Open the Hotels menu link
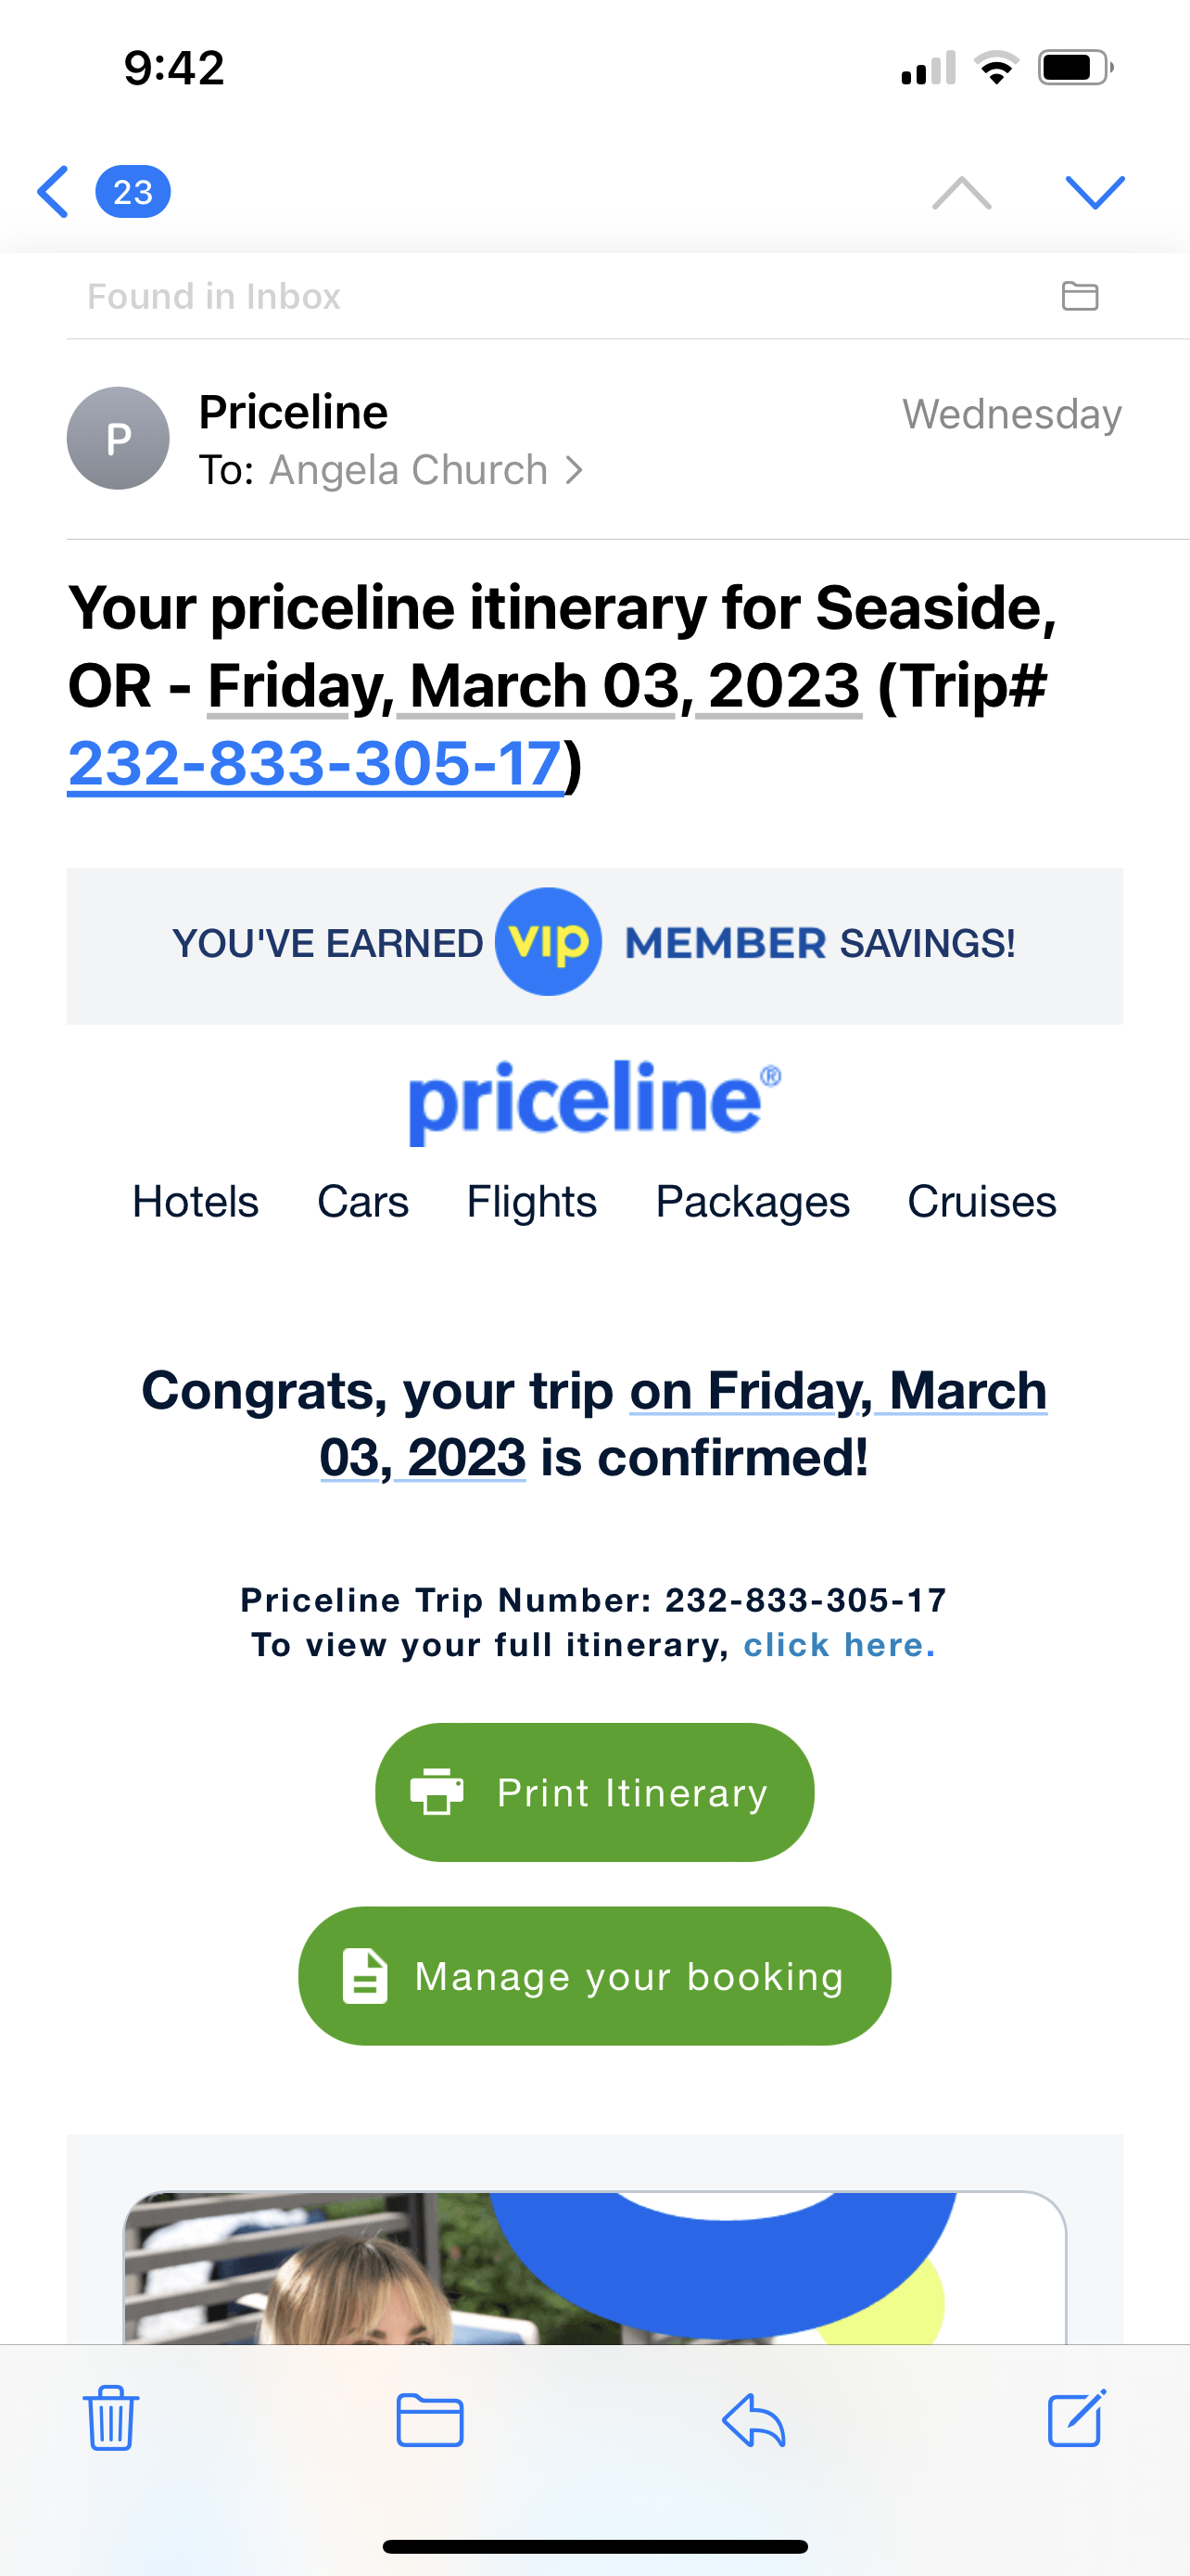This screenshot has height=2576, width=1190. pos(196,1201)
